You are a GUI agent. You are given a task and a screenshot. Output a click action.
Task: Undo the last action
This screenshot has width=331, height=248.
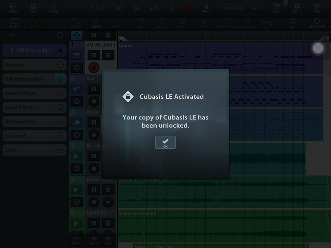[x=141, y=23]
